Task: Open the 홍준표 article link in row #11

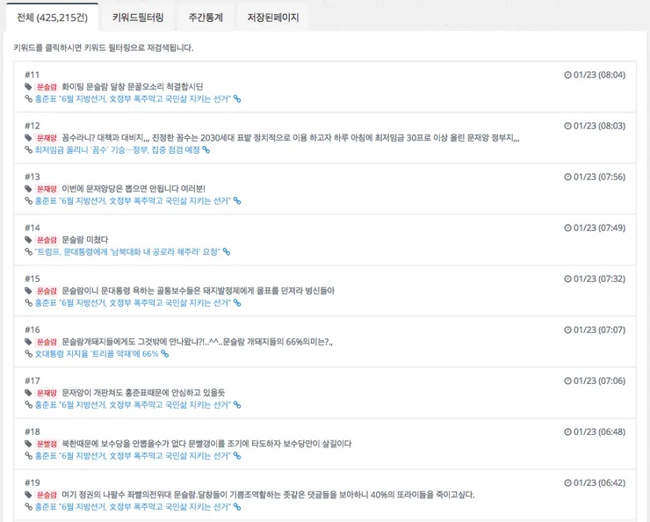Action: pyautogui.click(x=133, y=98)
